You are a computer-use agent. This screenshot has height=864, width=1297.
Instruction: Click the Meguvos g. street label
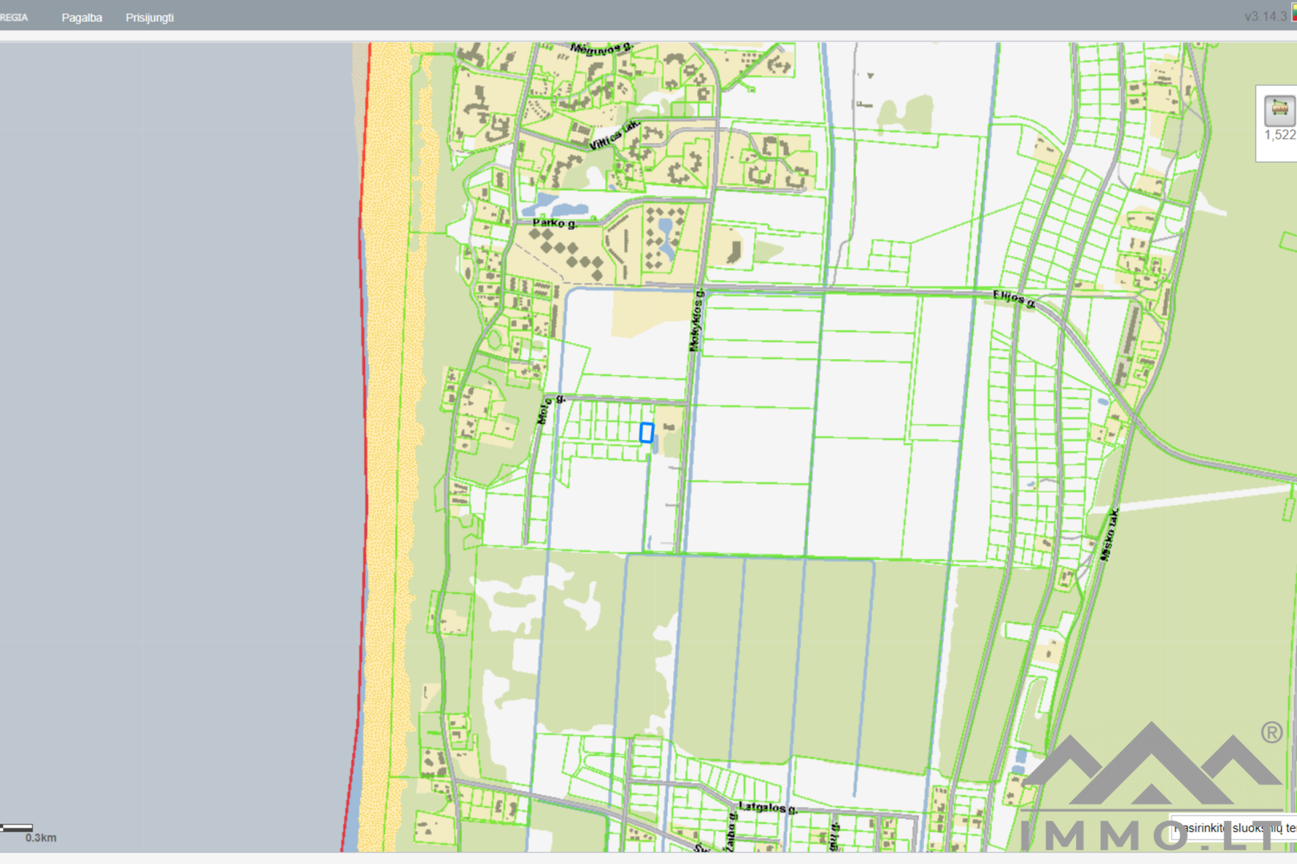[600, 48]
